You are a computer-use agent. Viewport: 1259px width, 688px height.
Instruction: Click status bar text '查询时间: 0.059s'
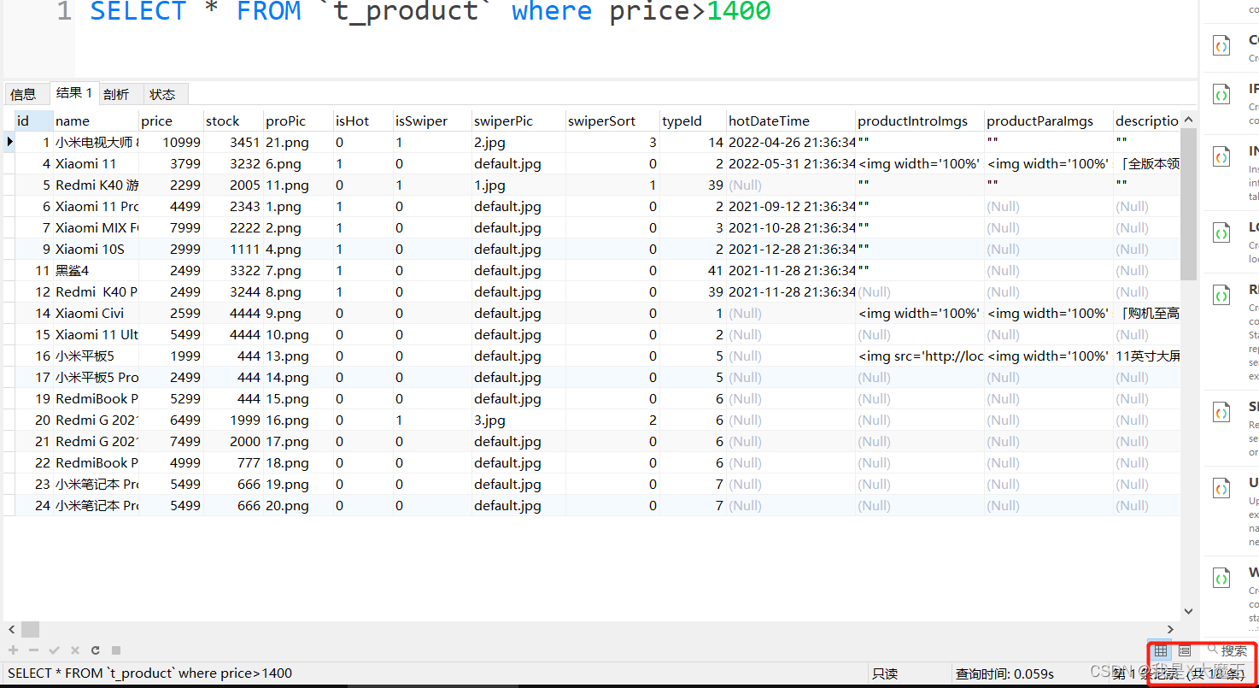coord(1004,673)
